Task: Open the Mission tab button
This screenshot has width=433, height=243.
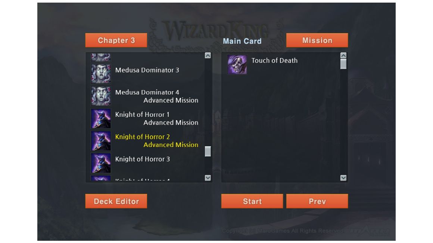Action: [x=317, y=40]
